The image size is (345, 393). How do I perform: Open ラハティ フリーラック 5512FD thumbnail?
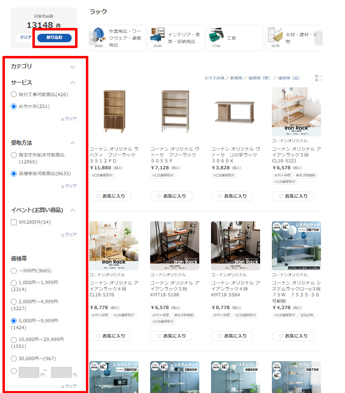[114, 111]
